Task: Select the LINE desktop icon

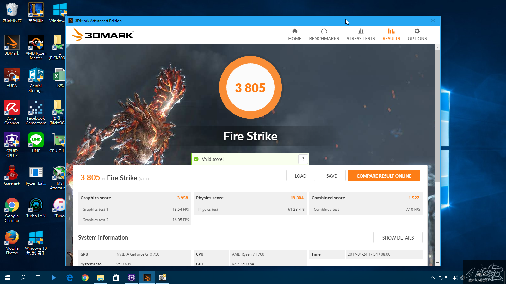Action: (x=36, y=143)
